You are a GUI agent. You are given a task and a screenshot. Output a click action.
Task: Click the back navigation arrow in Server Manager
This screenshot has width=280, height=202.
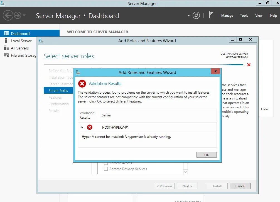(x=8, y=15)
